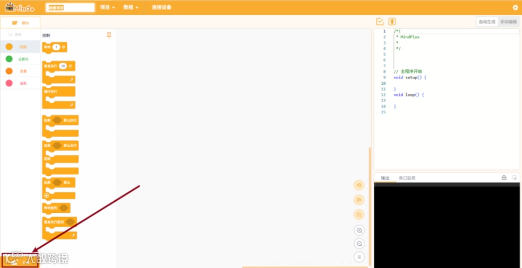Click the 控制 palette heading text

pyautogui.click(x=46, y=35)
